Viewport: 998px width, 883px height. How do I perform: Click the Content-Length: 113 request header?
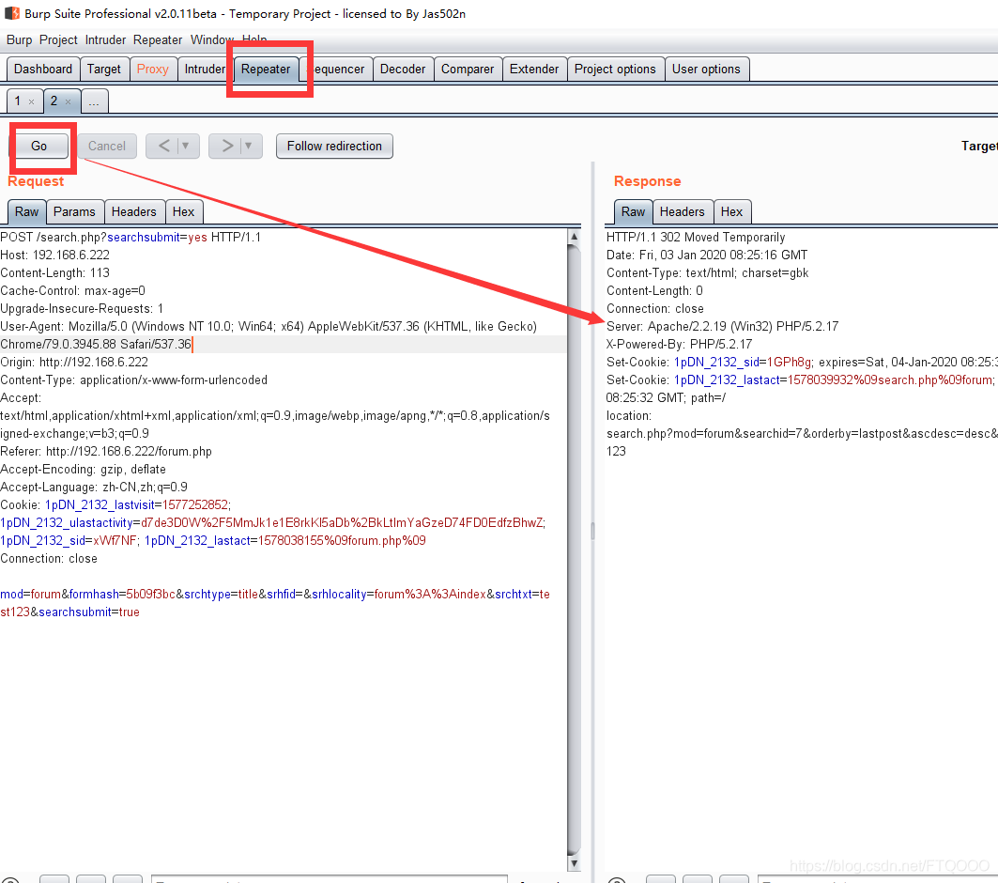point(54,272)
